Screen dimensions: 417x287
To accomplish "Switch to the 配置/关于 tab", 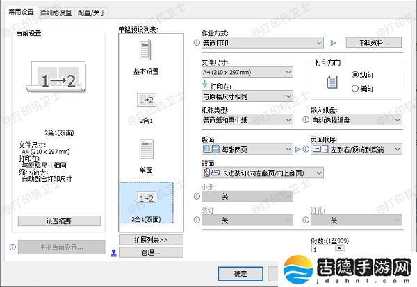I will [92, 12].
